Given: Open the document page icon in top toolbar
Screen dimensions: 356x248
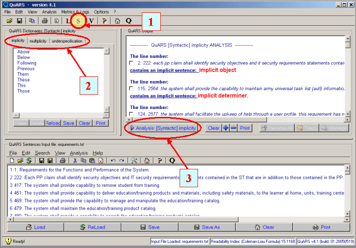Looking at the screenshot, I should (x=57, y=21).
